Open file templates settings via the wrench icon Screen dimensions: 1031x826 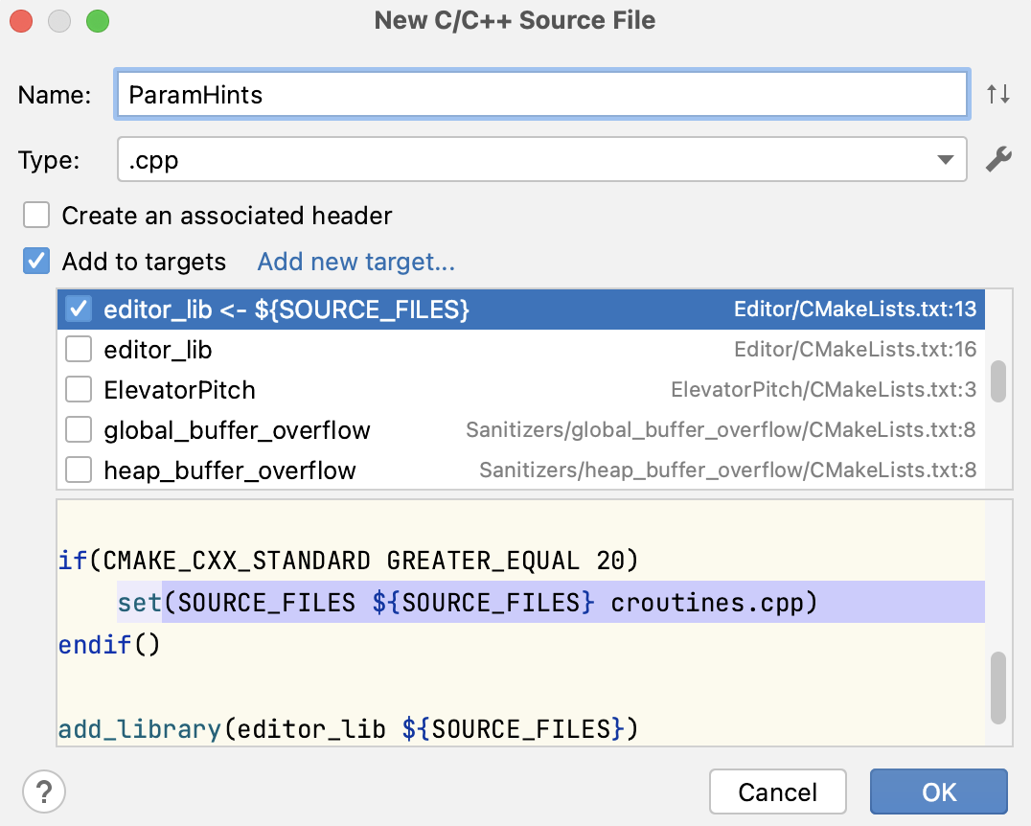click(999, 159)
